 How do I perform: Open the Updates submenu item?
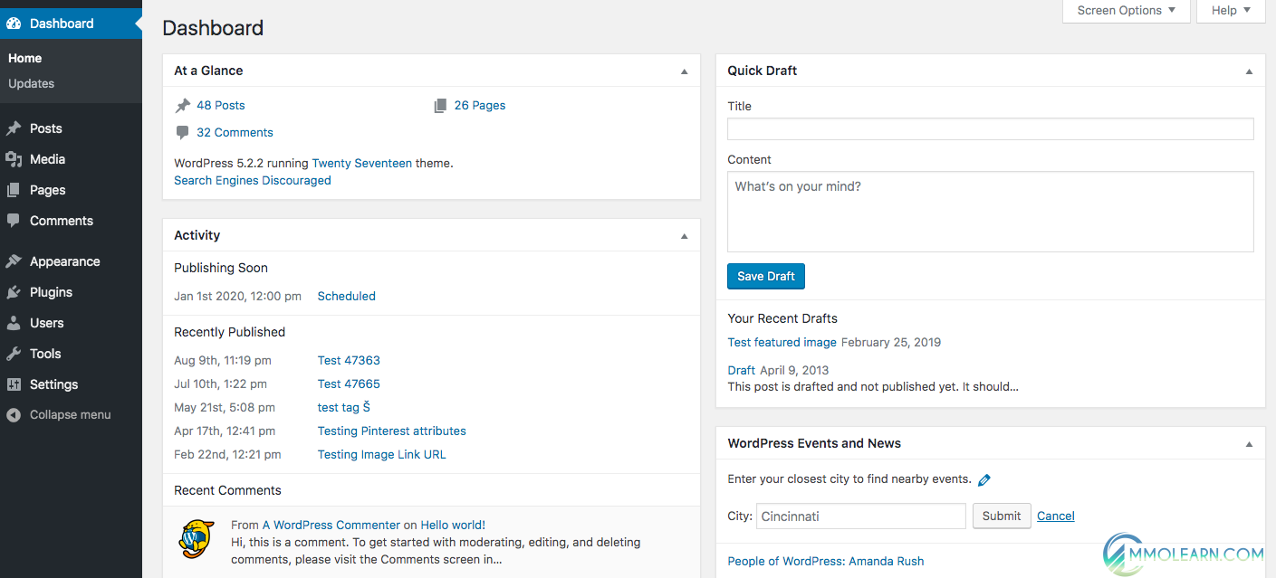(x=32, y=83)
